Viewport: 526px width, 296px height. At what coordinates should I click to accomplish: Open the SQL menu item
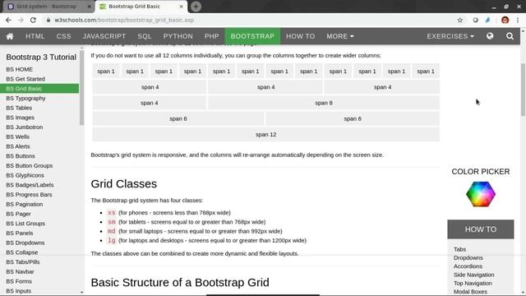point(145,36)
